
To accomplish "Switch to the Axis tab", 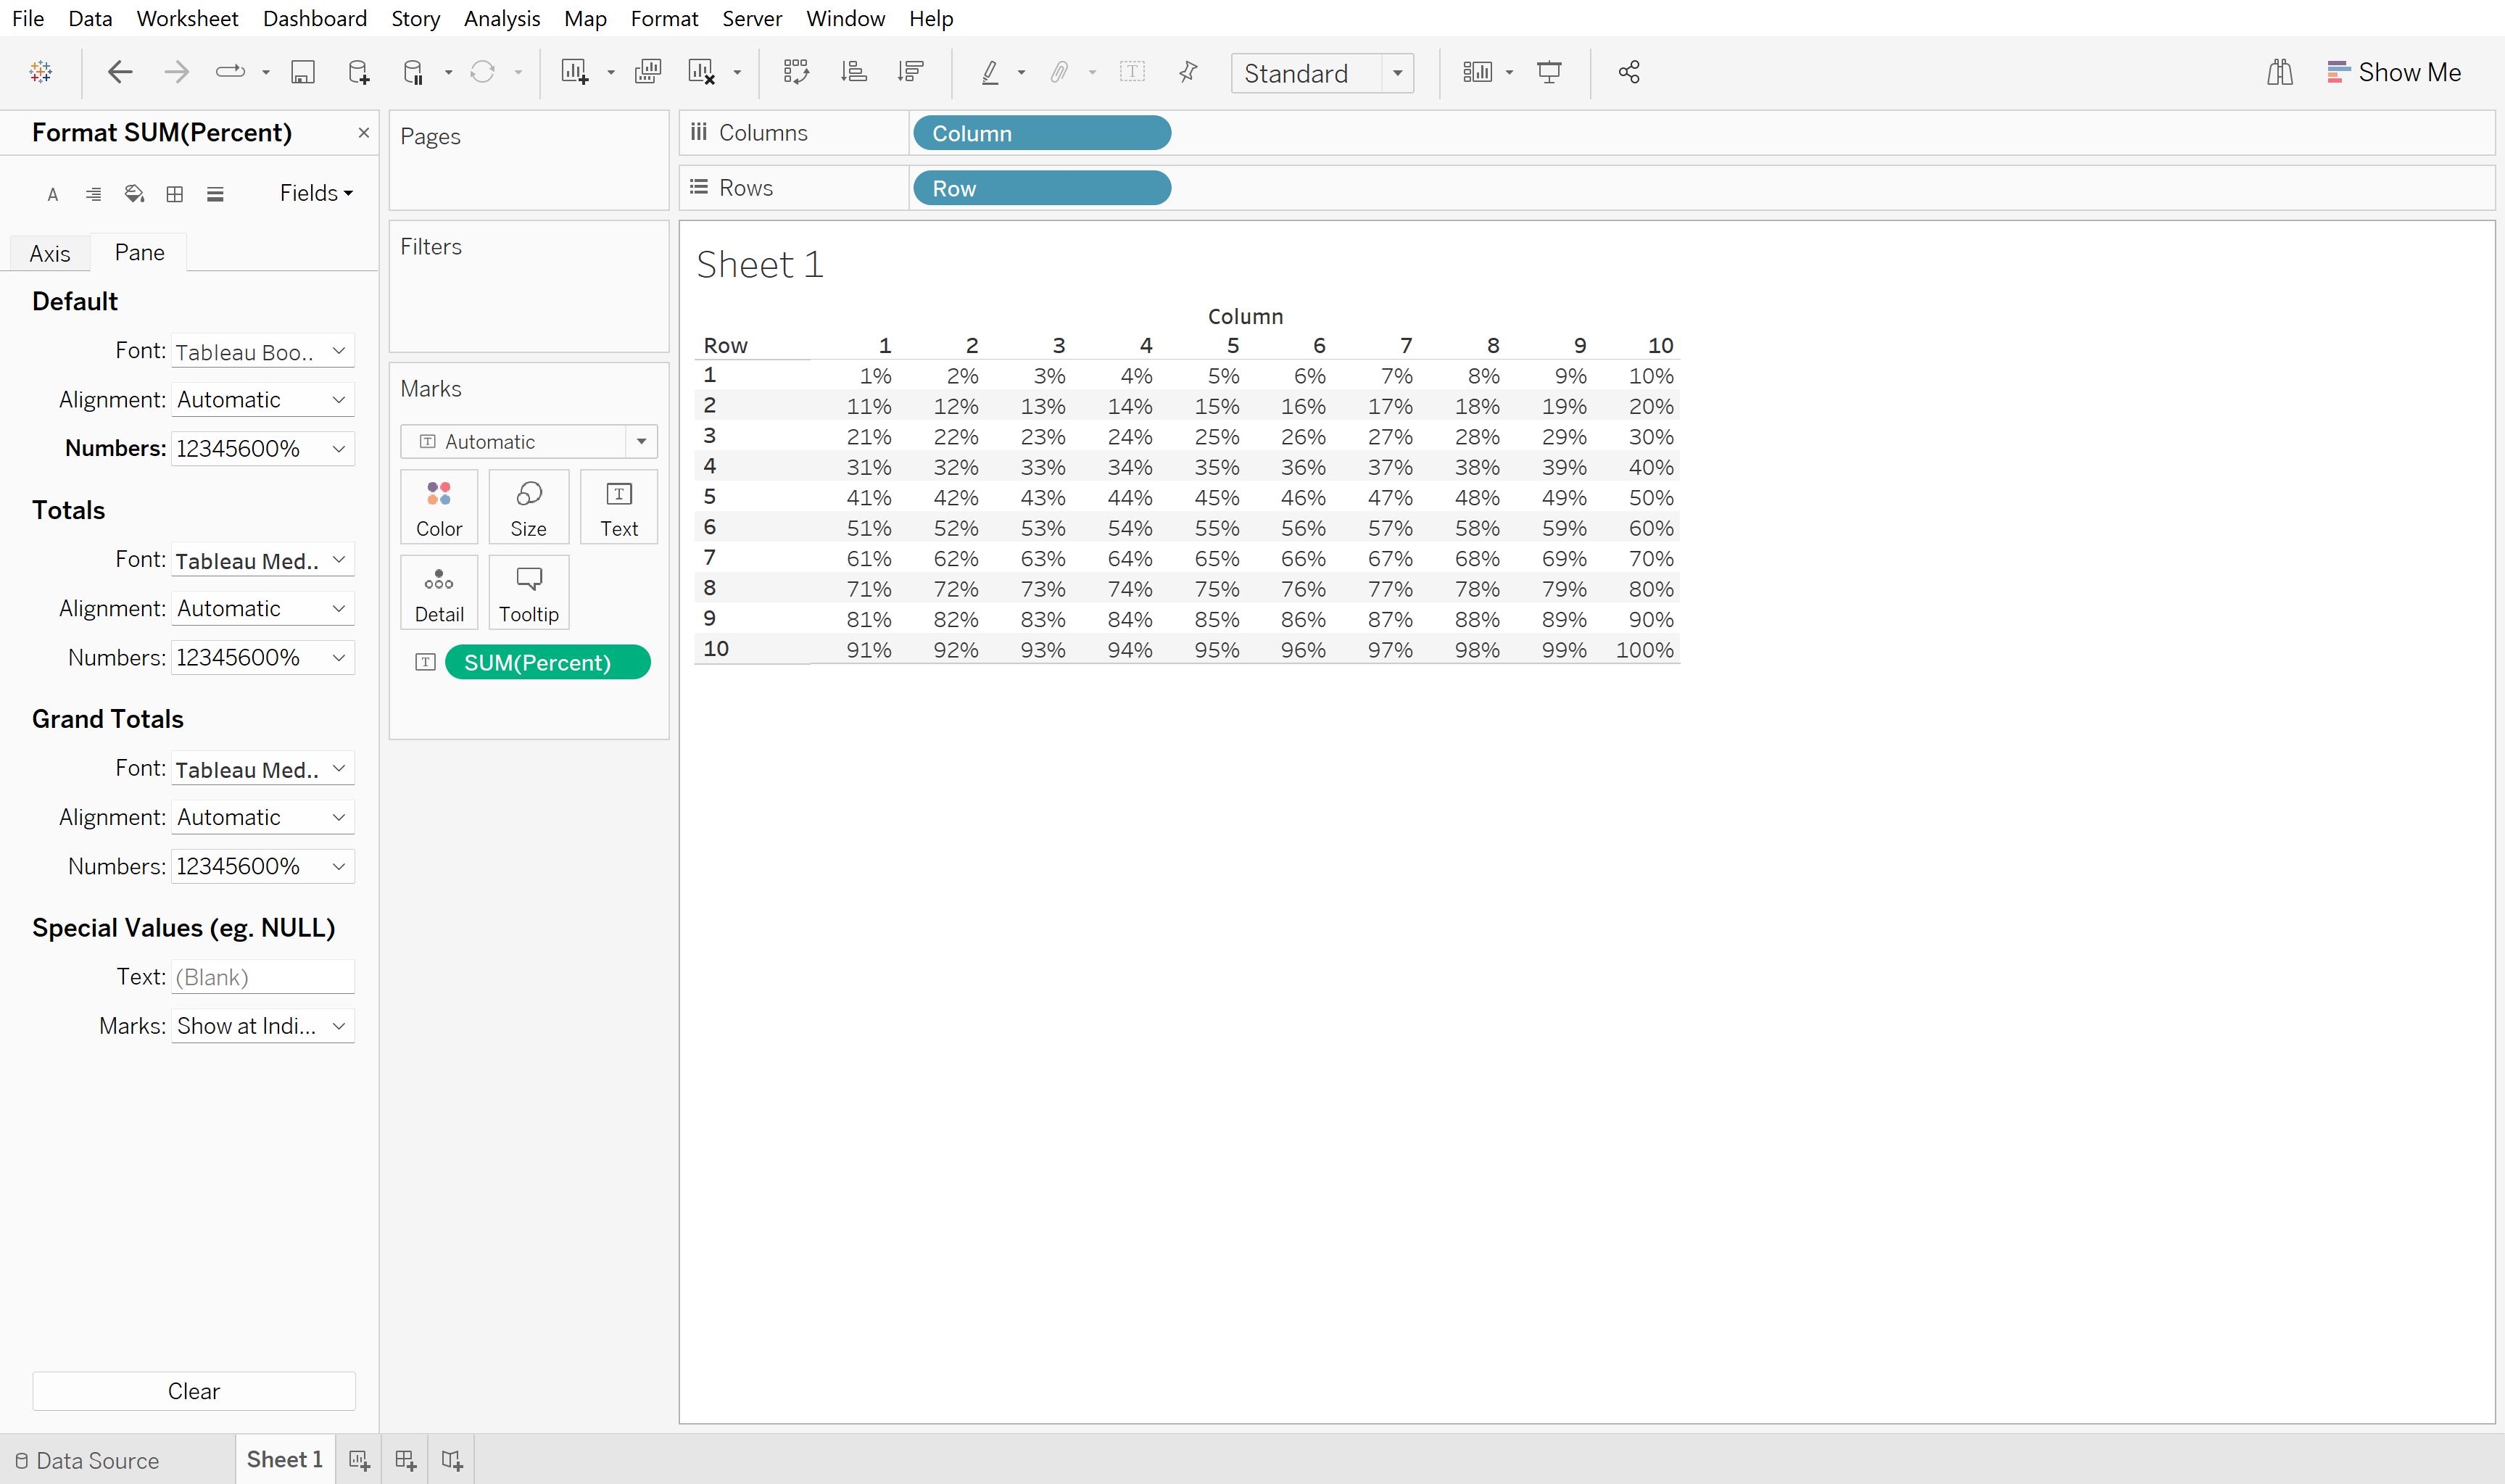I will [50, 253].
